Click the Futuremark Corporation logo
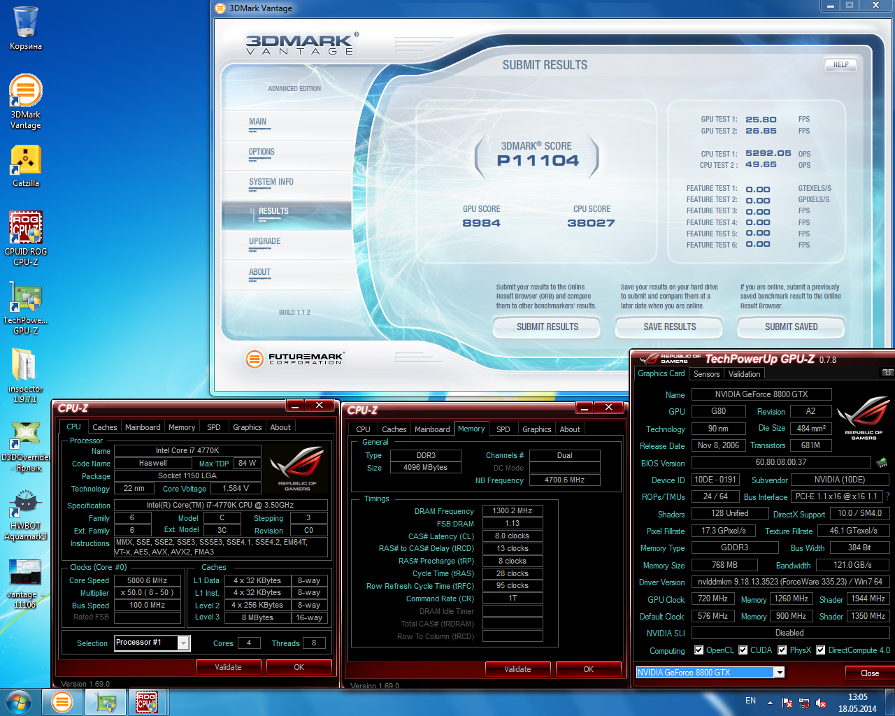 point(294,359)
